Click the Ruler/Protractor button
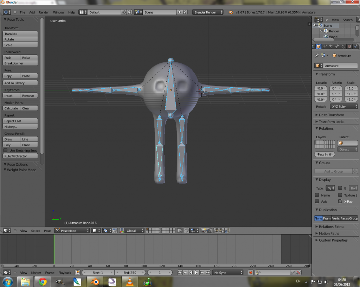360x287 pixels. pos(20,156)
